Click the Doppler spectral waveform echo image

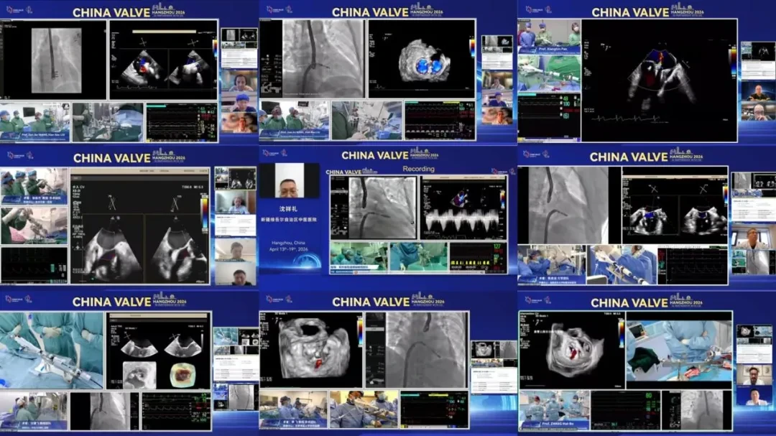pyautogui.click(x=463, y=208)
